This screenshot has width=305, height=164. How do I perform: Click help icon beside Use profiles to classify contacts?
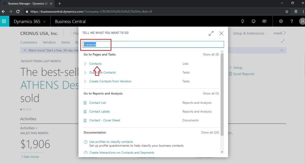click(85, 142)
